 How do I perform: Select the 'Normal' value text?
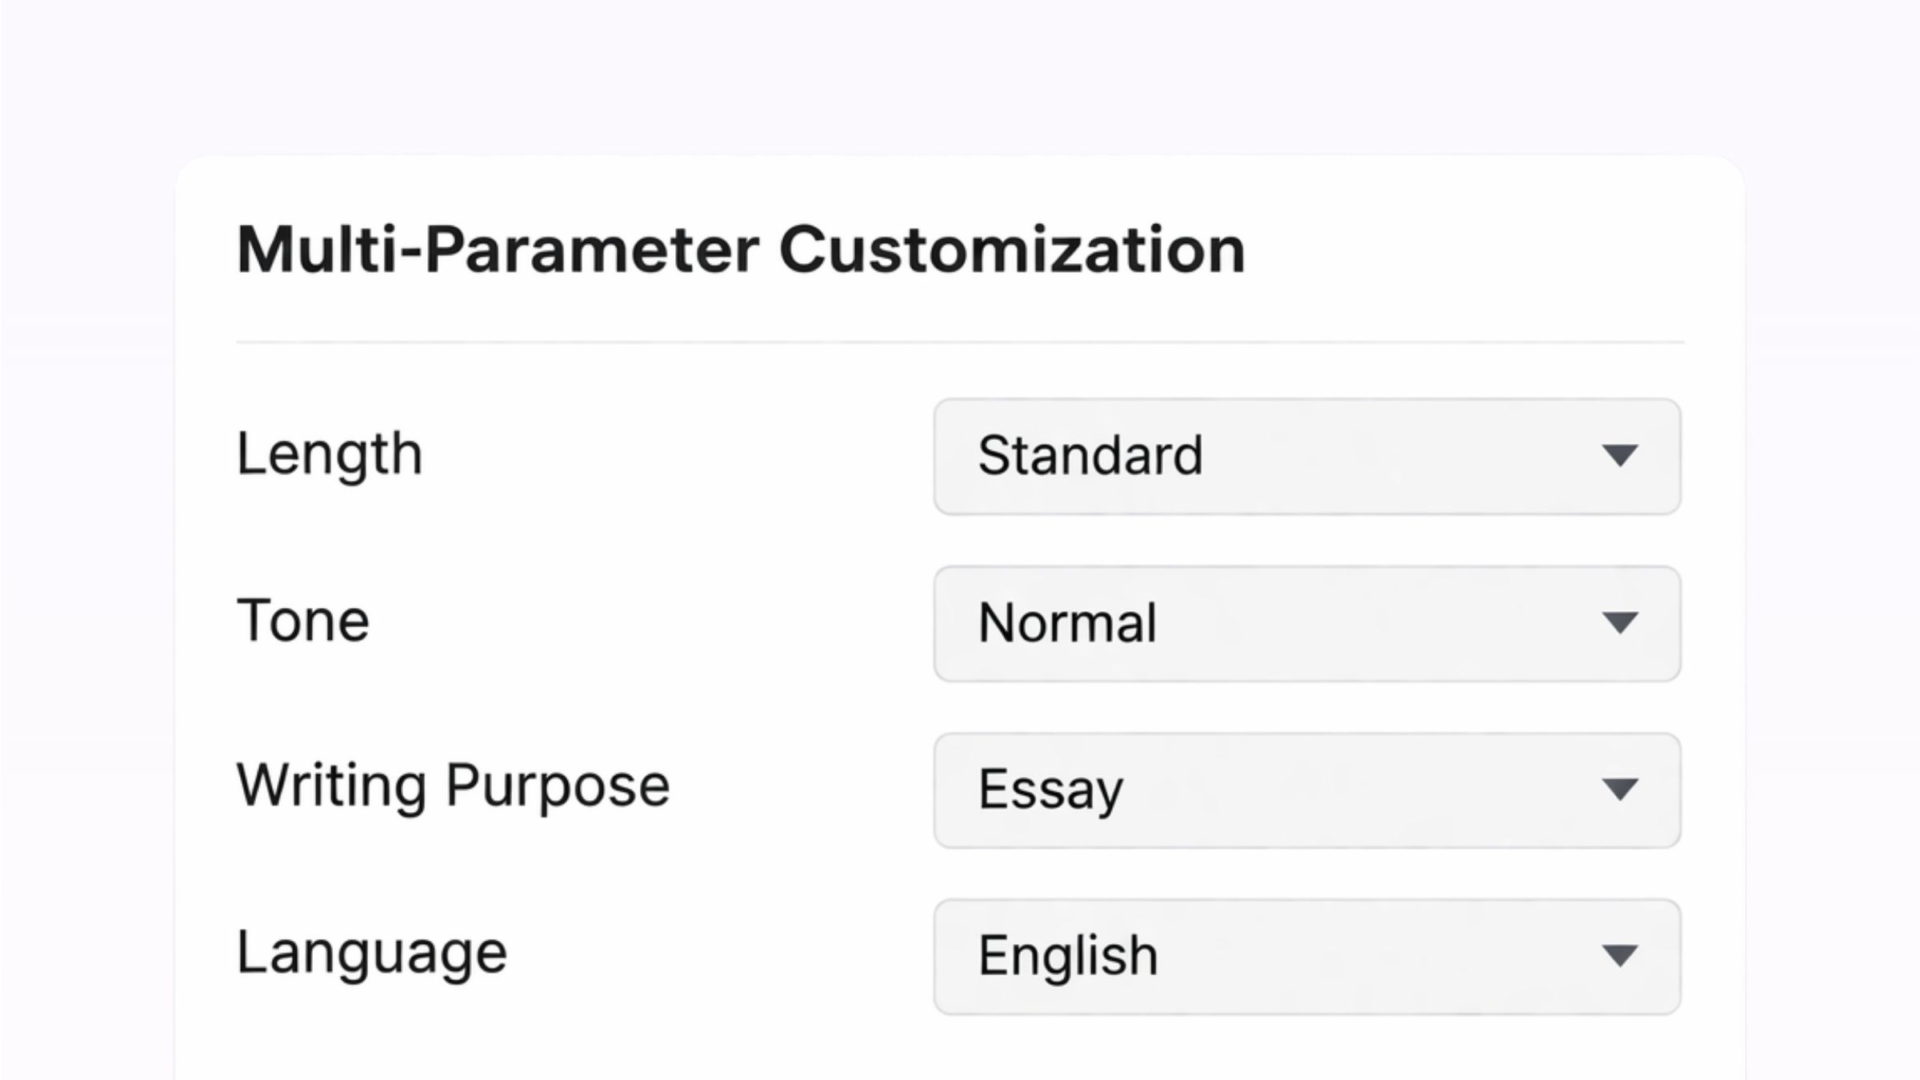point(1067,622)
